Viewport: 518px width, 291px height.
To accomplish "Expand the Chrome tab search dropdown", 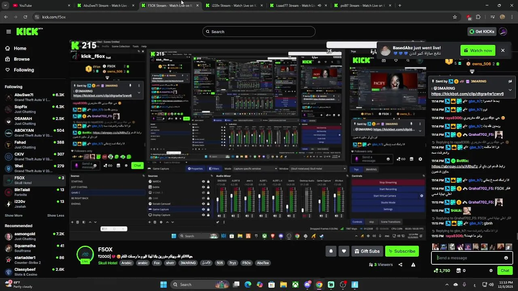I will coord(5,6).
